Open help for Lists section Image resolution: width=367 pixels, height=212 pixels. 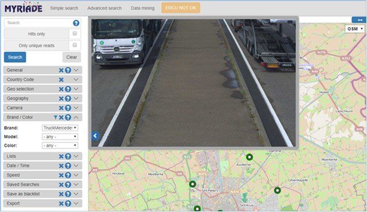(x=68, y=156)
